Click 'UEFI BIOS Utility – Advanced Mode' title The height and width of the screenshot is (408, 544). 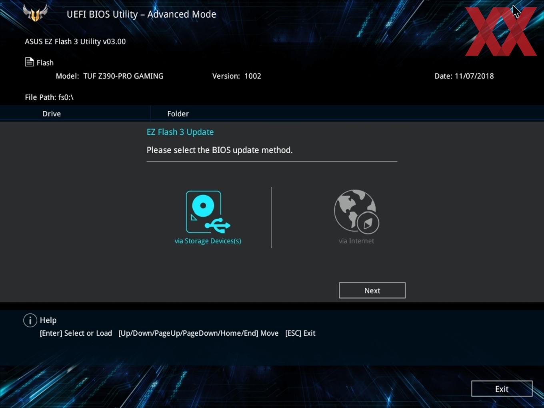click(x=141, y=14)
